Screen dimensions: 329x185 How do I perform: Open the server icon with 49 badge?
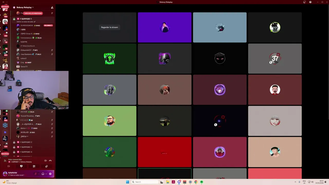click(x=5, y=21)
